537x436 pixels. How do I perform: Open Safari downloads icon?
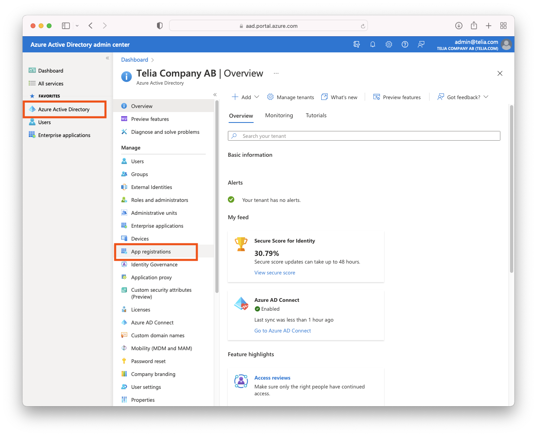click(x=459, y=26)
